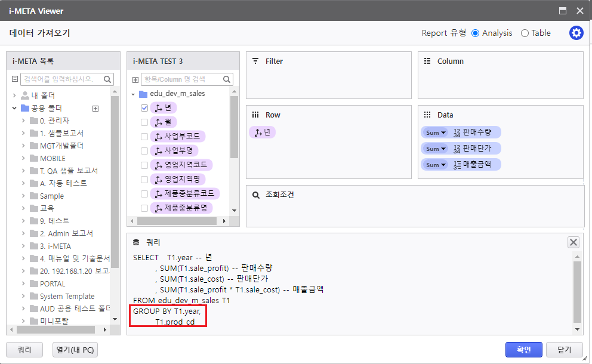Click the 확인 button

(523, 350)
